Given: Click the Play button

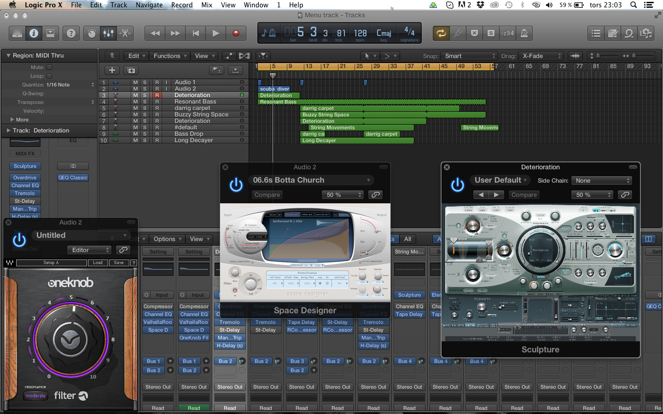Looking at the screenshot, I should [x=215, y=33].
